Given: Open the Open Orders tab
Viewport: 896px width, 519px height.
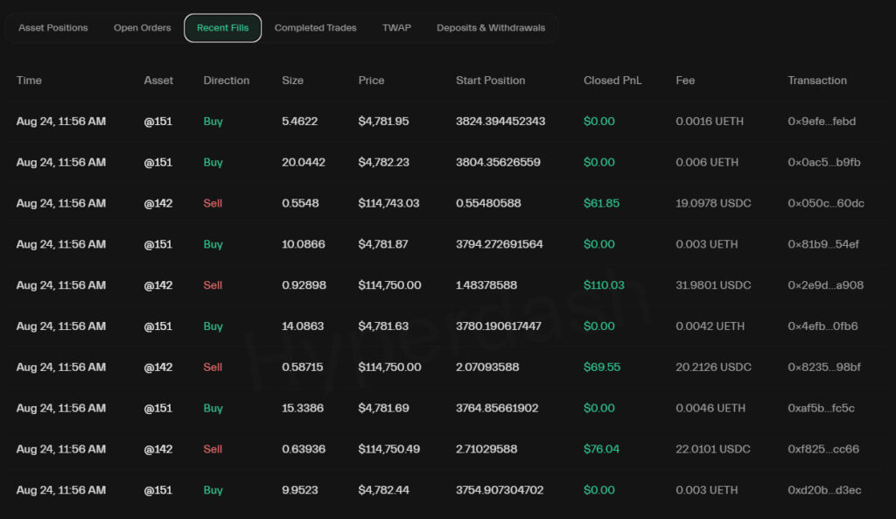Looking at the screenshot, I should 142,27.
